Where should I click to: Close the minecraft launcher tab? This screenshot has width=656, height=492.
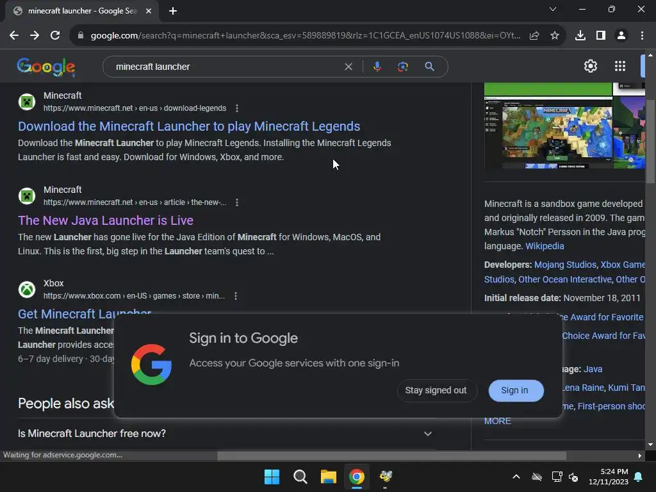click(149, 11)
